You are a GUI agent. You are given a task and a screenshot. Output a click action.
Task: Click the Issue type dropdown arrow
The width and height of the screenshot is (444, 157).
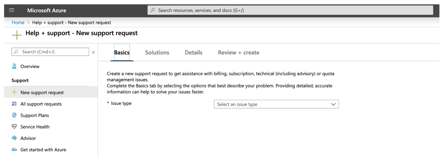[x=333, y=104]
